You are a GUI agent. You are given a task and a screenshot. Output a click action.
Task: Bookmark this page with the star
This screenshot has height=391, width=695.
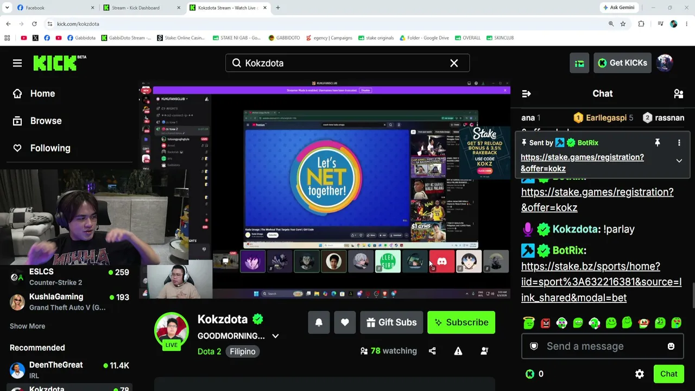(x=623, y=24)
